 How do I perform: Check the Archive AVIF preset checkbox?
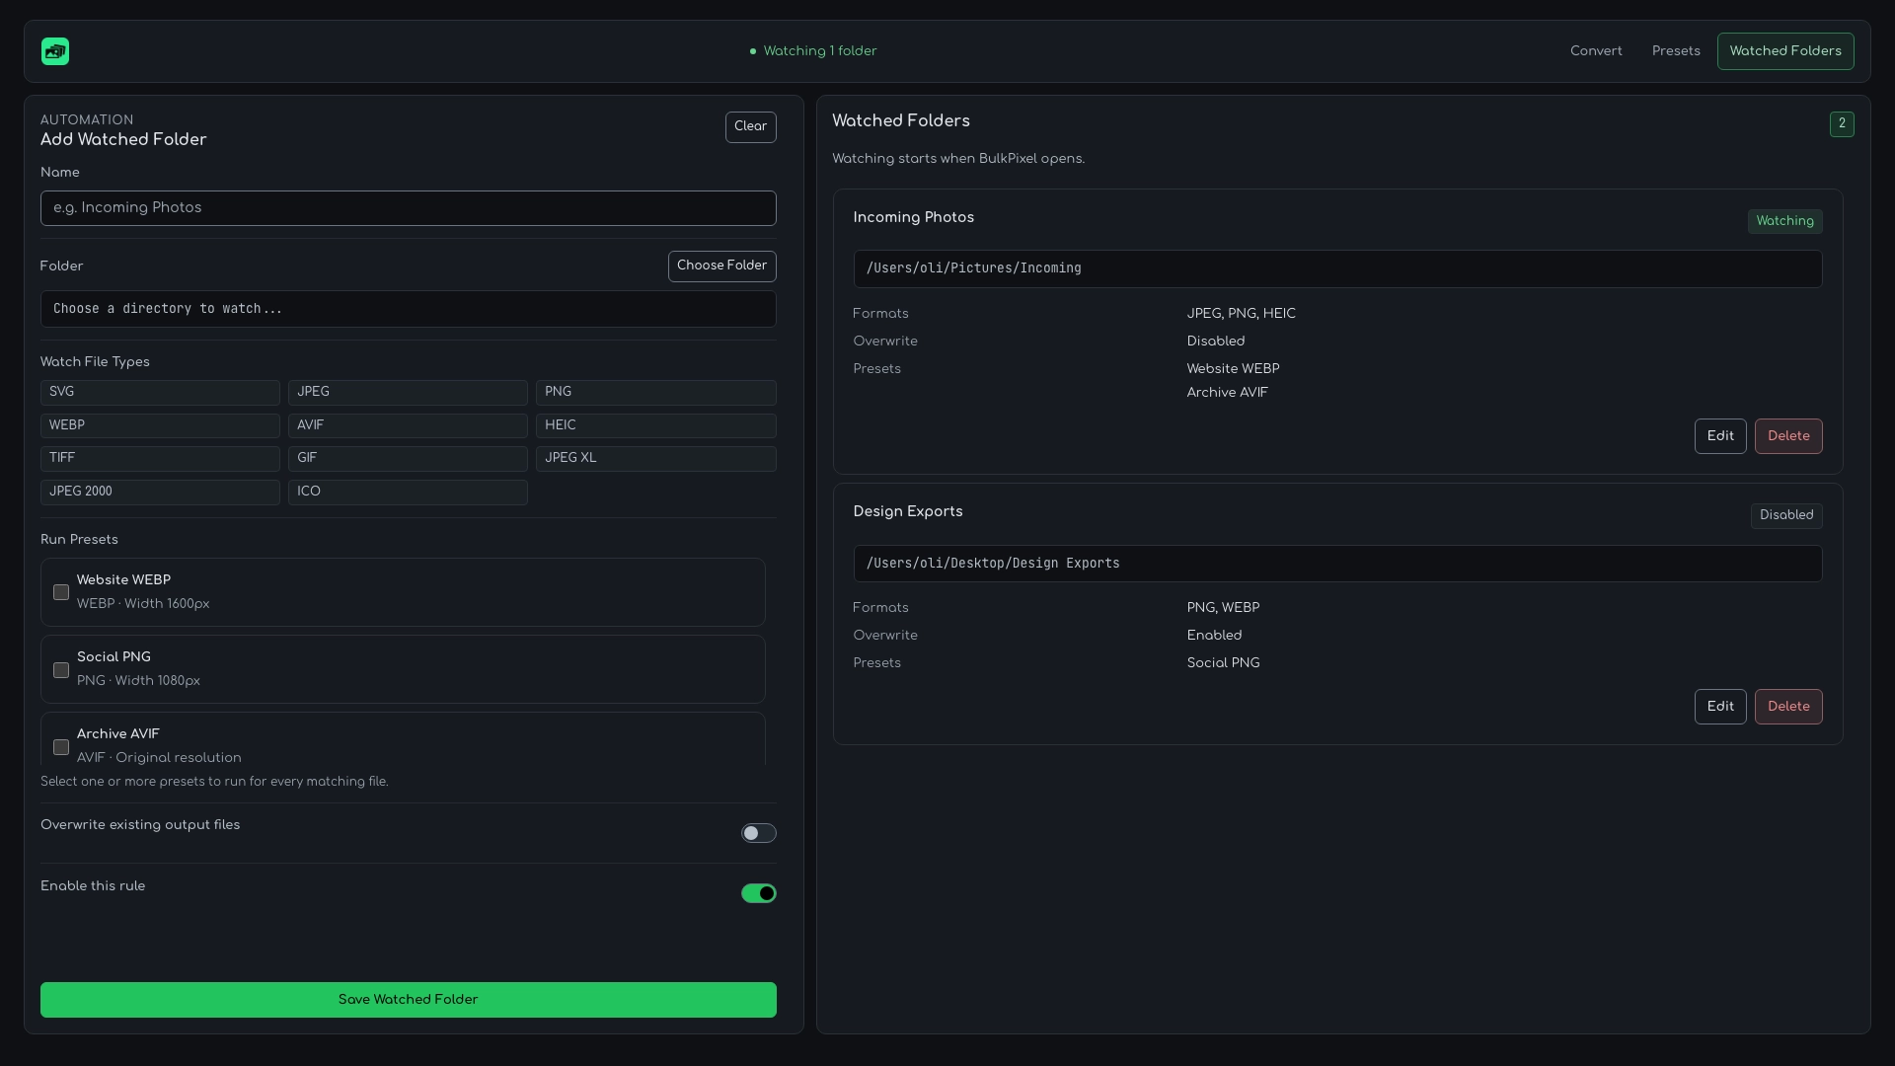(61, 747)
